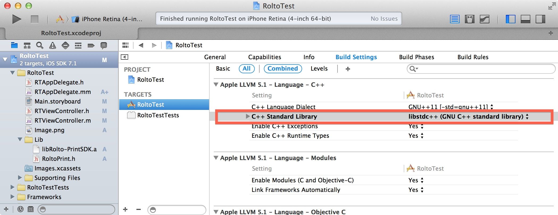Switch to the Build Phases tab
Image resolution: width=558 pixels, height=215 pixels.
[417, 57]
